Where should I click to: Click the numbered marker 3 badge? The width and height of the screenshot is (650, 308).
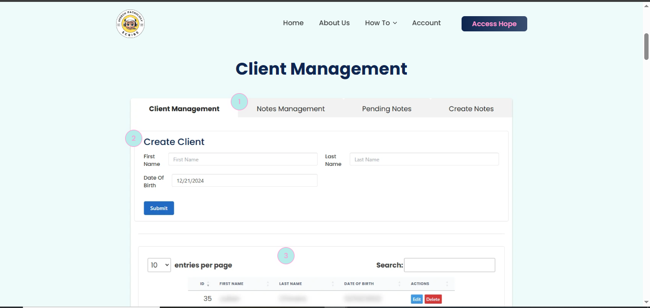click(286, 256)
